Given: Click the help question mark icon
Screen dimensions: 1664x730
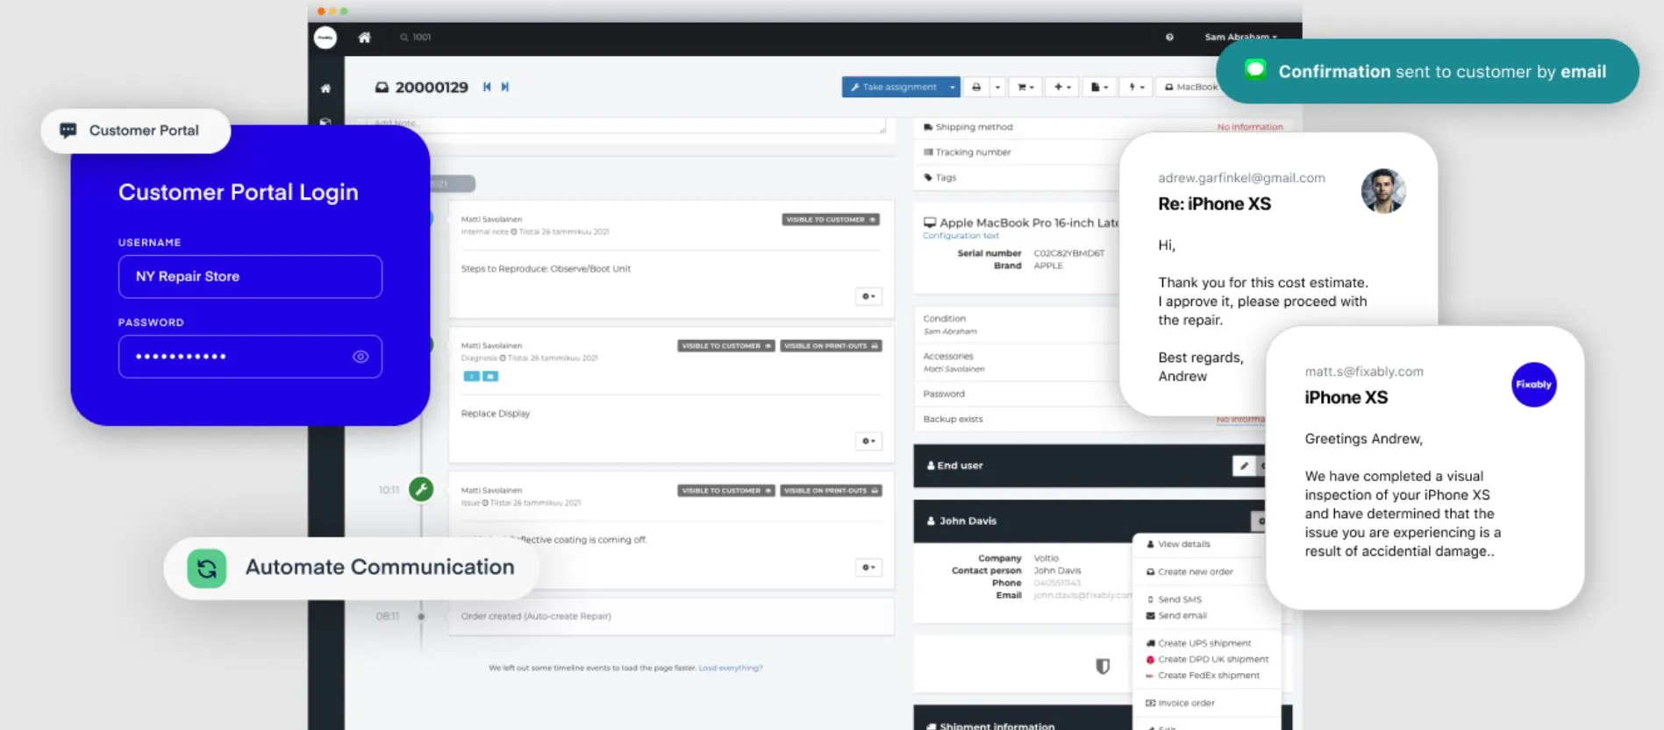Looking at the screenshot, I should pos(1169,37).
